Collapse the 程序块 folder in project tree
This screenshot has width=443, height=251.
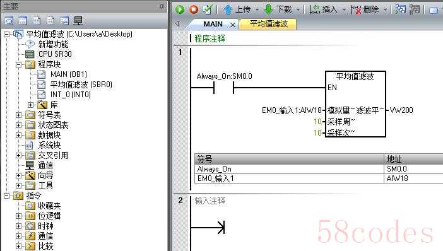tap(19, 65)
